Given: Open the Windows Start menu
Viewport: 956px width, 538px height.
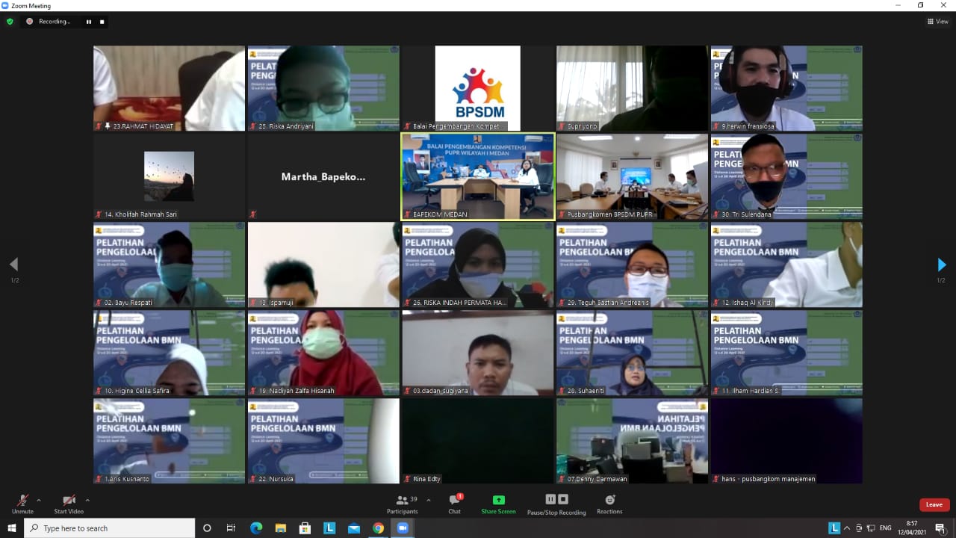Looking at the screenshot, I should click(x=12, y=528).
